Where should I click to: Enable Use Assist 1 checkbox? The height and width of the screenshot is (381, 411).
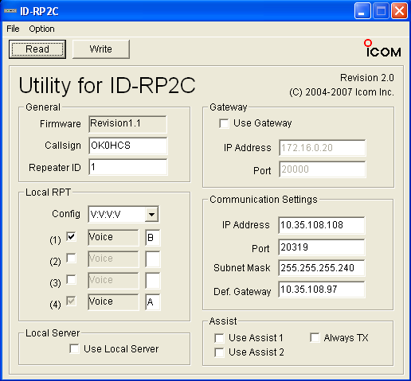coord(219,338)
